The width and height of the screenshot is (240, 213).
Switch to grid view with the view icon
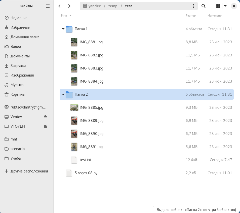click(x=218, y=6)
